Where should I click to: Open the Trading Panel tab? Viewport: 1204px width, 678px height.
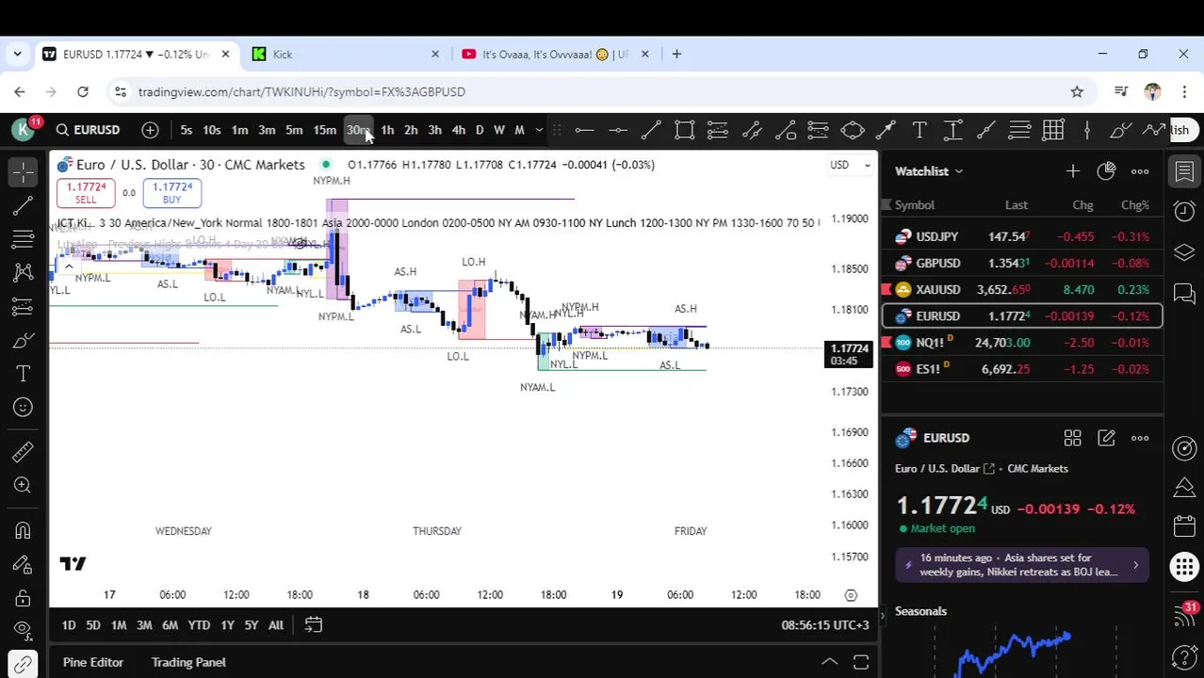pos(188,663)
